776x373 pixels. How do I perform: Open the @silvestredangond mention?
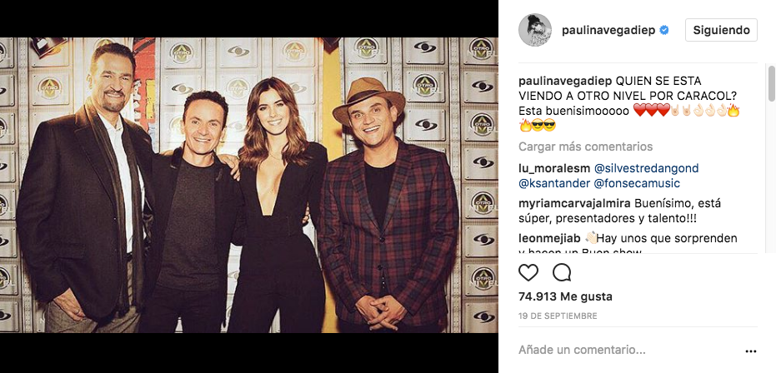click(646, 168)
